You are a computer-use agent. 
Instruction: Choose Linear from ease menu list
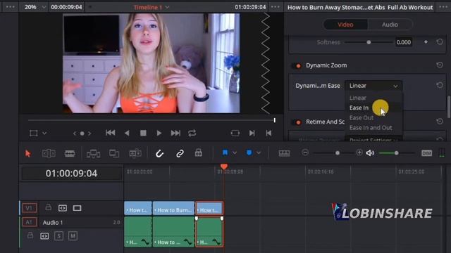[x=358, y=98]
